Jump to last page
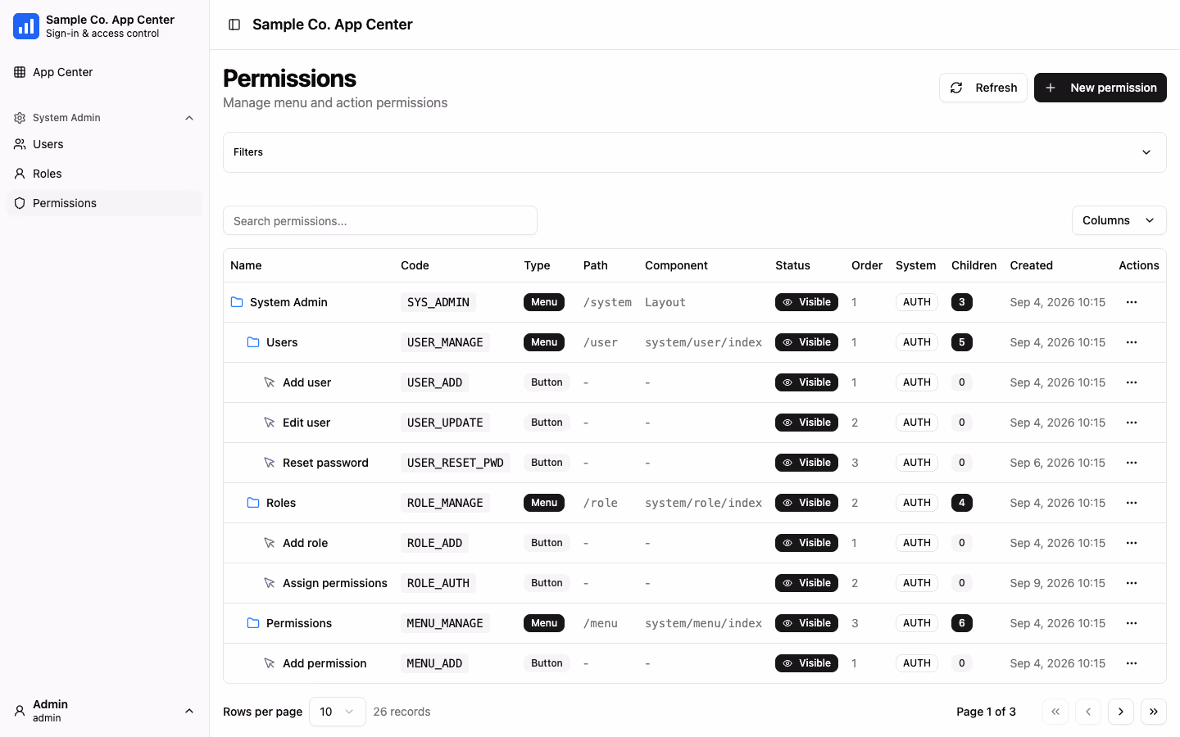Viewport: 1180px width, 737px height. click(1154, 712)
